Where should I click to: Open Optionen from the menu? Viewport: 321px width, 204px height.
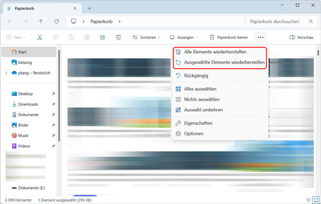[220, 134]
